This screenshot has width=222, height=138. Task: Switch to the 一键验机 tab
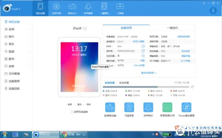pyautogui.click(x=172, y=28)
